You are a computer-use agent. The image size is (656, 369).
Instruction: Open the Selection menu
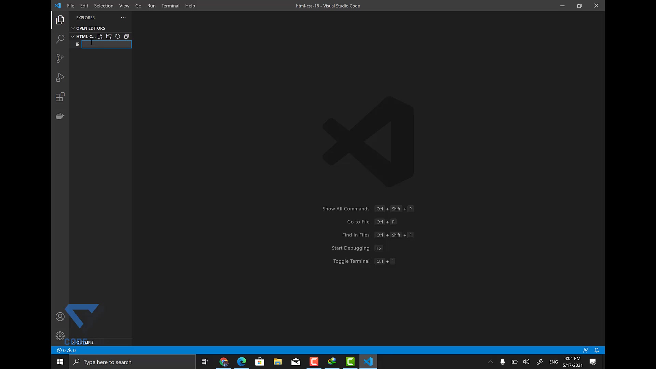coord(104,6)
